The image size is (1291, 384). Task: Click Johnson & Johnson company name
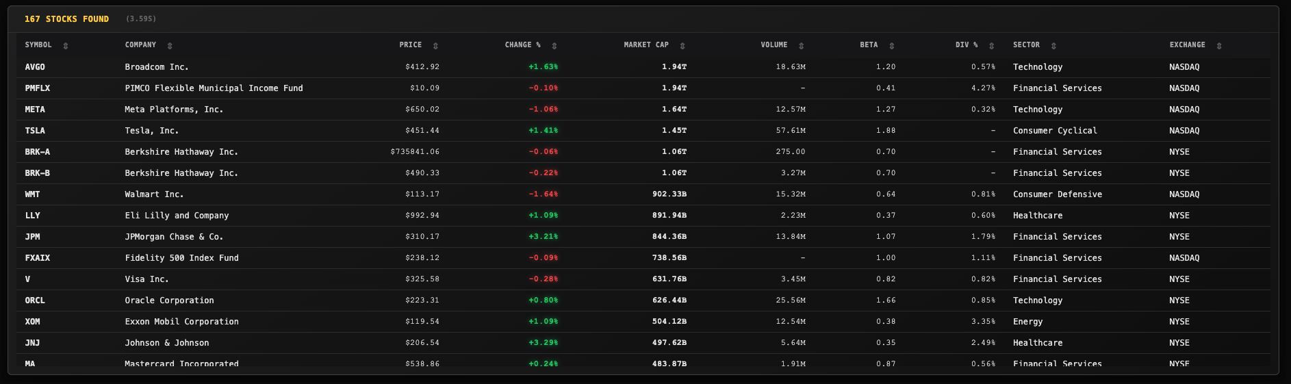tap(167, 343)
